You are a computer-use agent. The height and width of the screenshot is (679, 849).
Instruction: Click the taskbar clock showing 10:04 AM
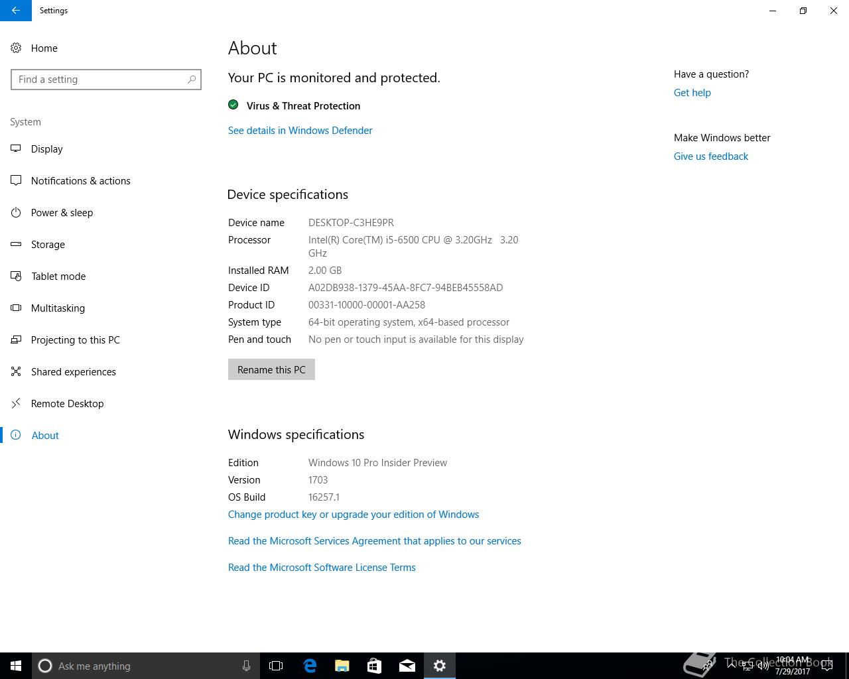click(793, 666)
